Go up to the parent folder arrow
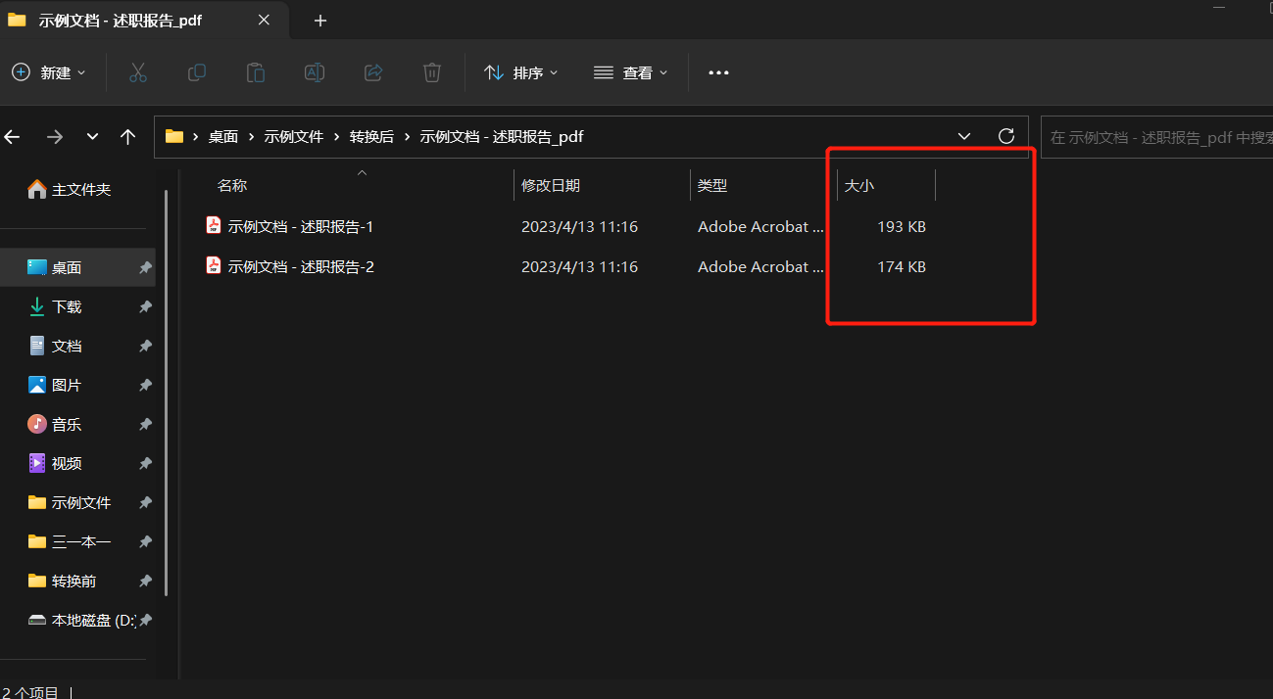1273x699 pixels. (x=127, y=137)
